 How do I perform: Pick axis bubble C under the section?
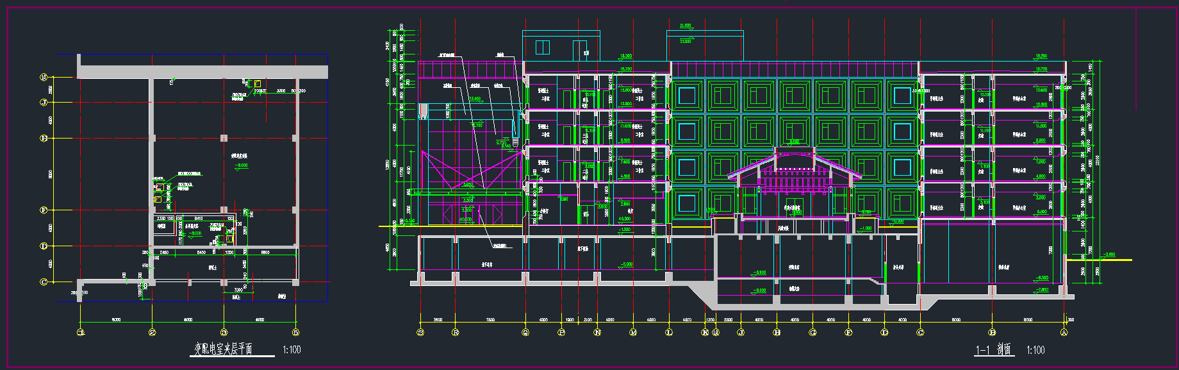(921, 332)
